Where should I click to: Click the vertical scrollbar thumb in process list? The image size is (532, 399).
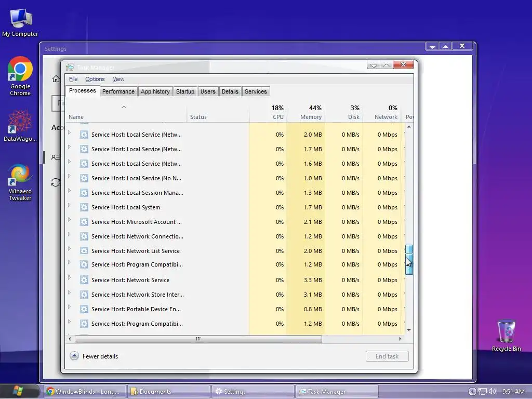(409, 260)
